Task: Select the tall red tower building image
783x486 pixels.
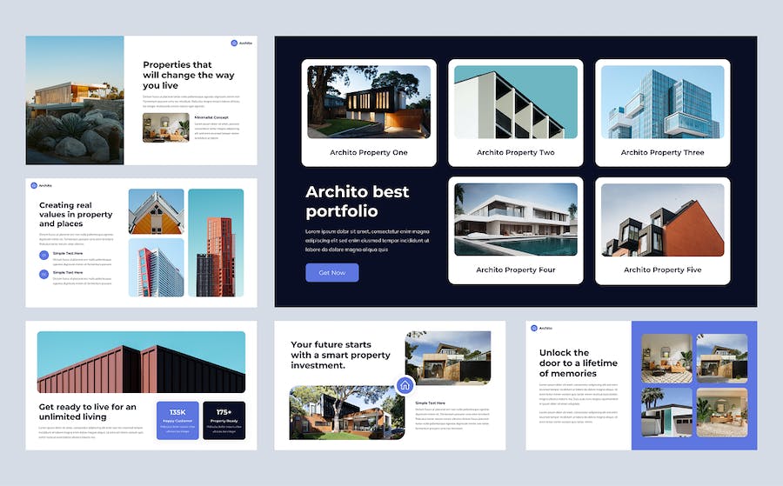Action: 216,243
